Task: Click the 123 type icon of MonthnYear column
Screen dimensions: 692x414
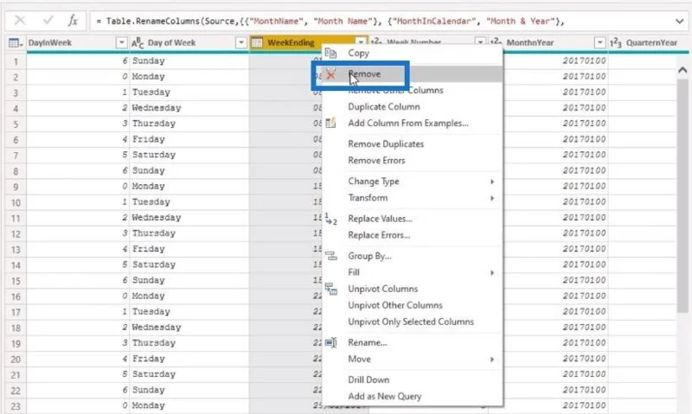Action: coord(496,42)
